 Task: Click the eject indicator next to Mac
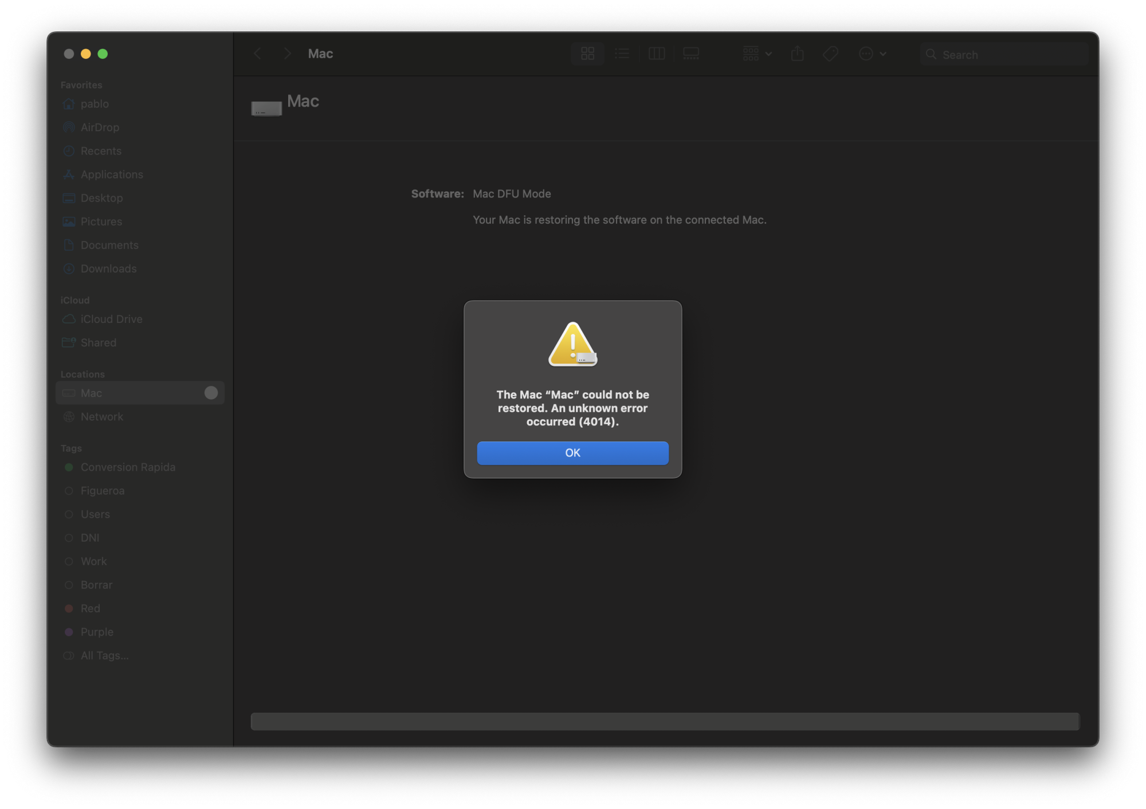click(x=211, y=393)
